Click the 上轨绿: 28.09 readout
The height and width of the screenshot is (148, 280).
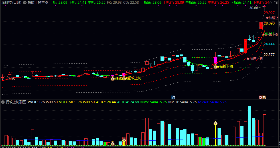click(151, 3)
